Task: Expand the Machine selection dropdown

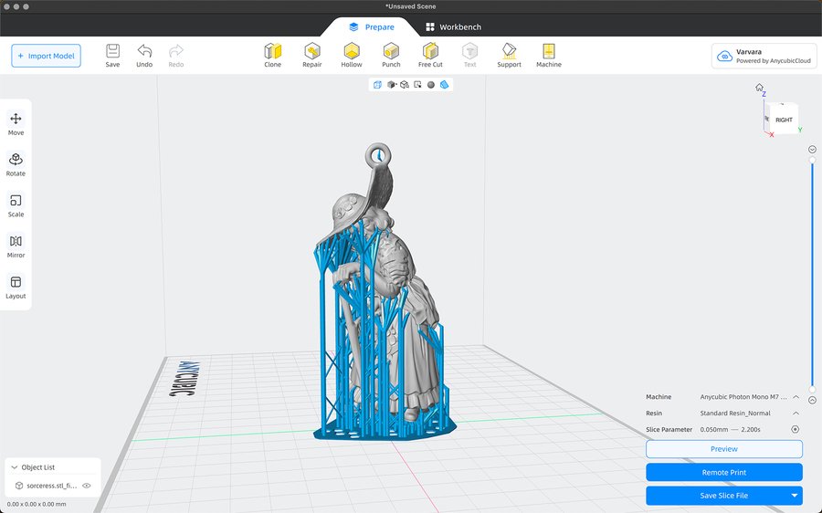Action: [796, 397]
